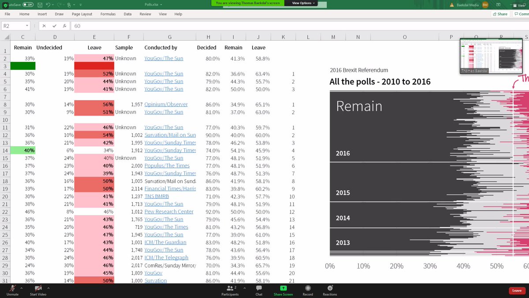
Task: Toggle the AutoSave switch
Action: 28,5
